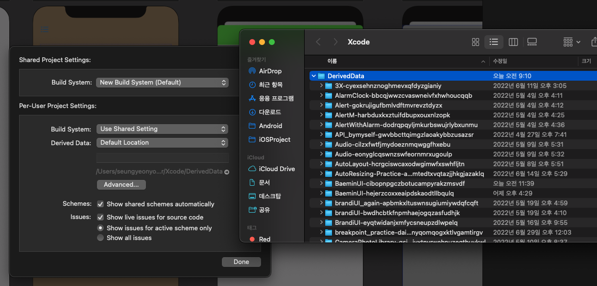Open Shared Build System dropdown
Screen dimensions: 597x286
click(162, 82)
